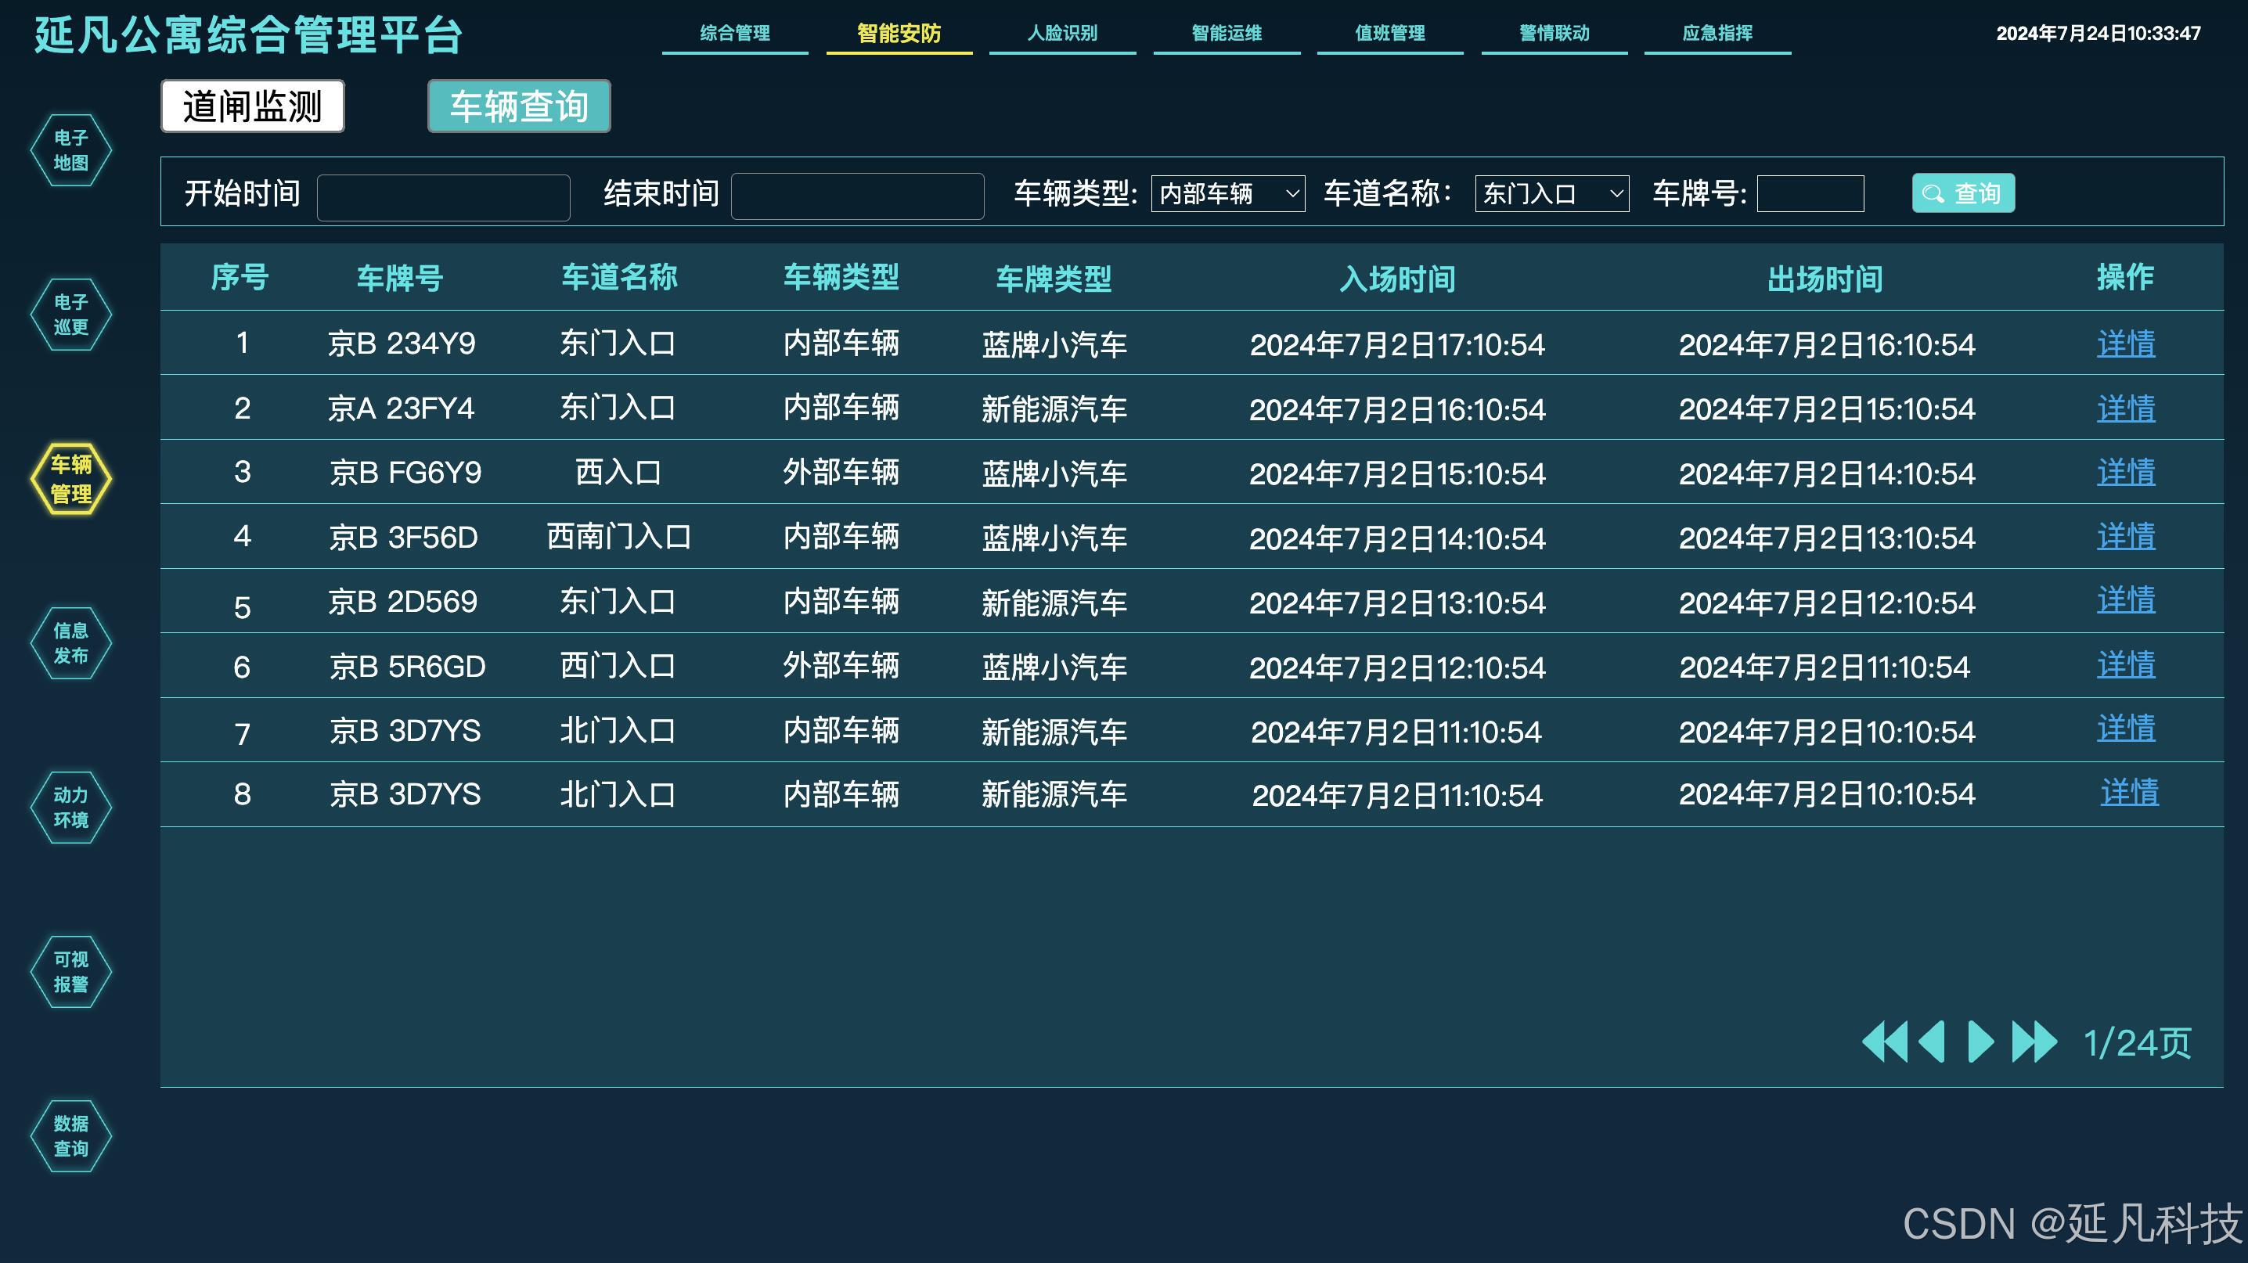
Task: Switch to the 警情联动 top tab
Action: tap(1555, 34)
